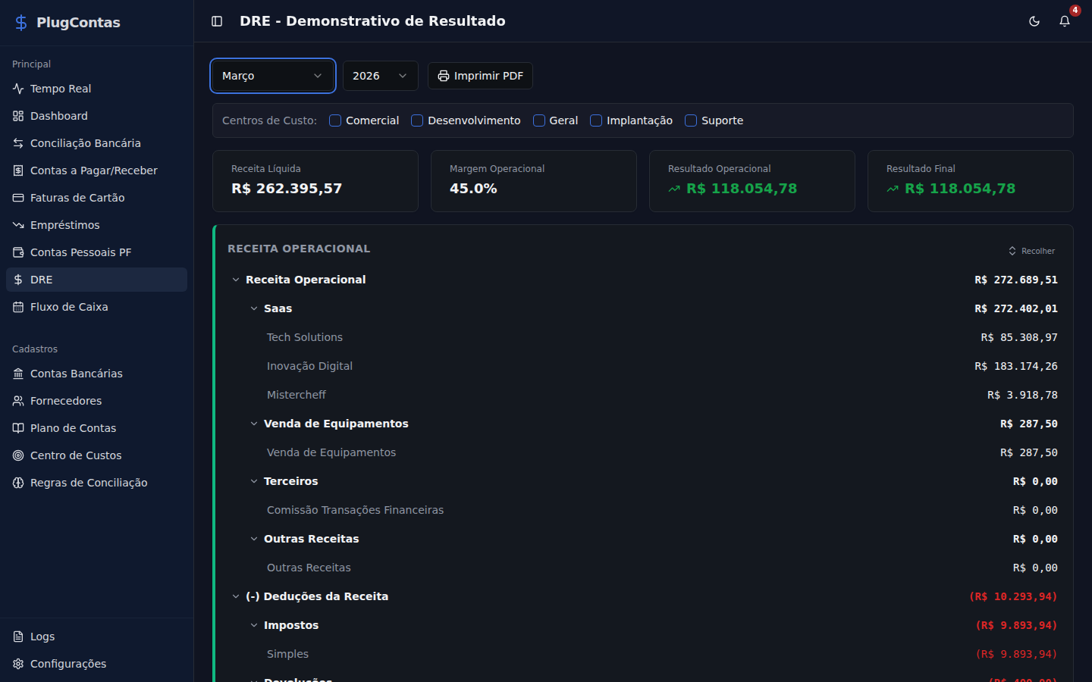Click the dark mode moon icon

click(x=1034, y=21)
